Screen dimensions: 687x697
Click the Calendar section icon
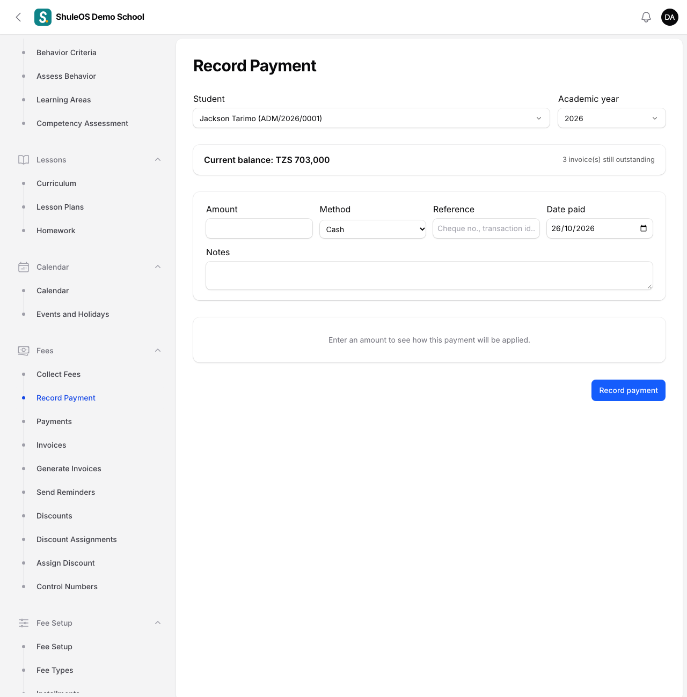24,267
